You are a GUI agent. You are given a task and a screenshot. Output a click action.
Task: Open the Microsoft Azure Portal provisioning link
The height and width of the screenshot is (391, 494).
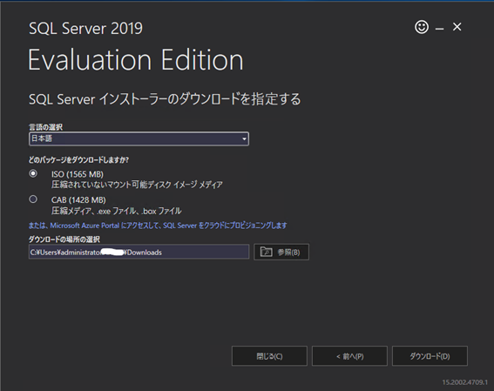(158, 226)
